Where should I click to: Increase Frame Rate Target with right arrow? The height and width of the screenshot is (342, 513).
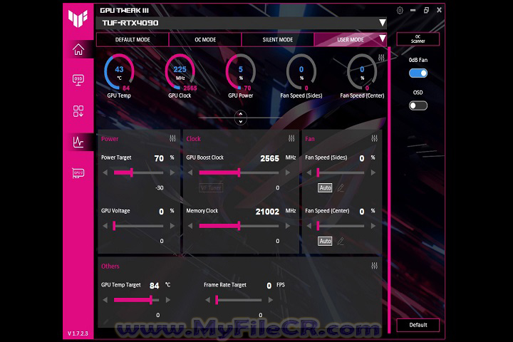271,300
